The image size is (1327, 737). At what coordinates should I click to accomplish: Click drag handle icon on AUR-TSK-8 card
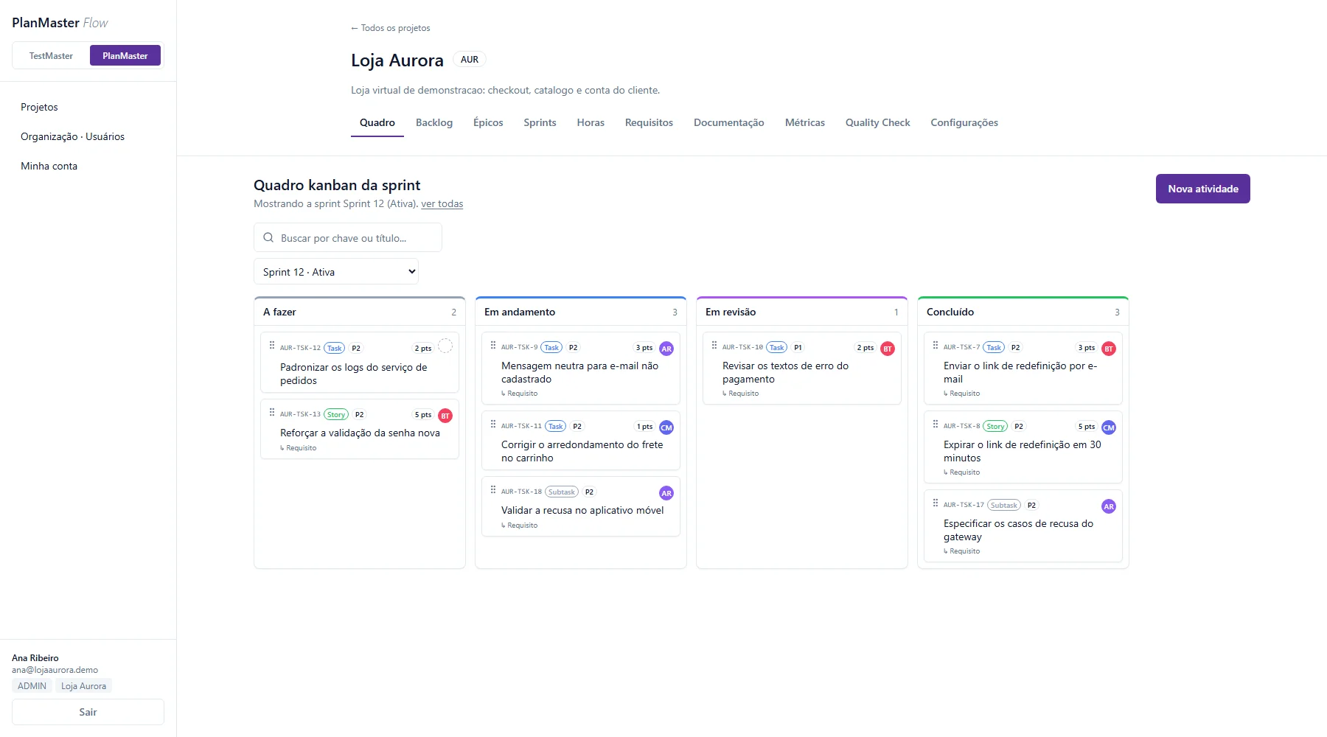(936, 425)
